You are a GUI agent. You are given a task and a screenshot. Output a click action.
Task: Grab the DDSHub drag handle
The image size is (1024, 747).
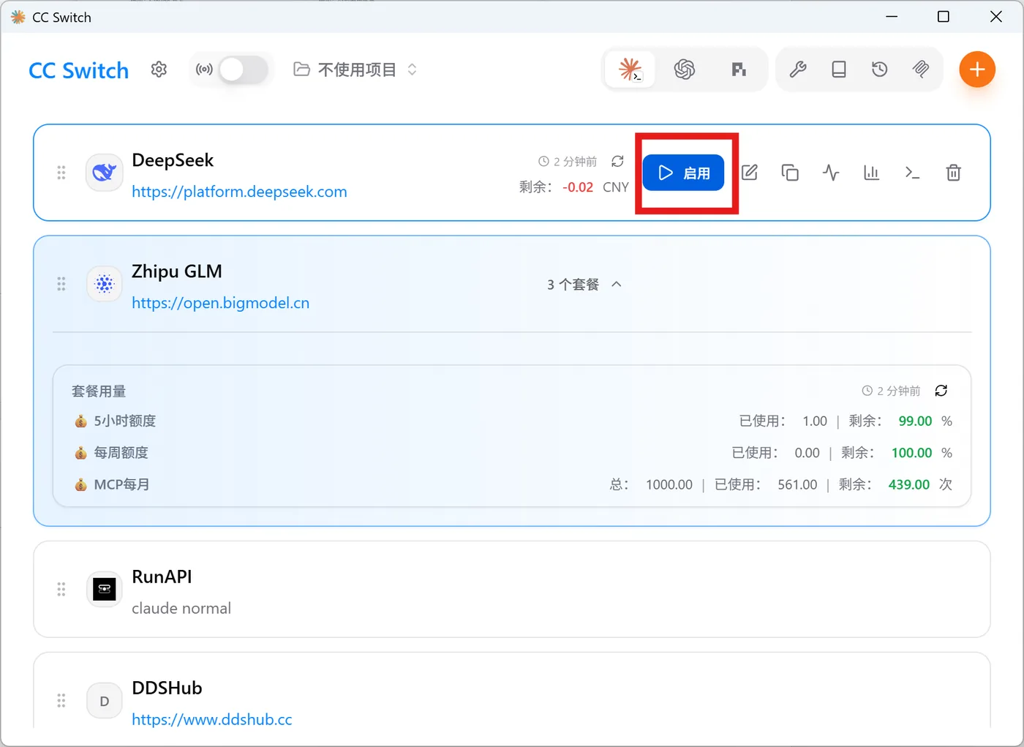click(x=61, y=701)
